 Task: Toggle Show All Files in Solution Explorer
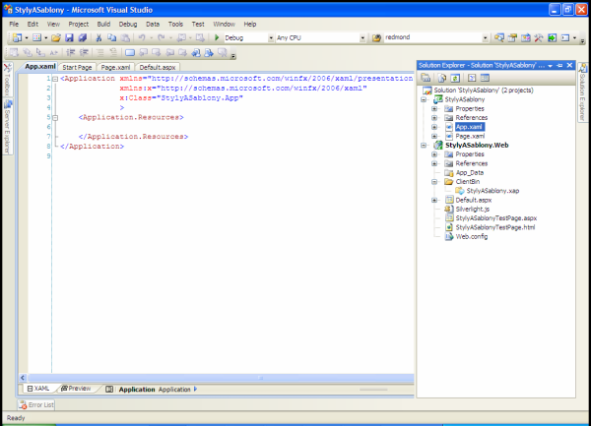[x=441, y=78]
